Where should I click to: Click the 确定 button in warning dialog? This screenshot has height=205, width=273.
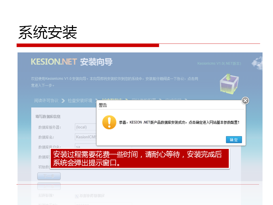[x=234, y=140]
